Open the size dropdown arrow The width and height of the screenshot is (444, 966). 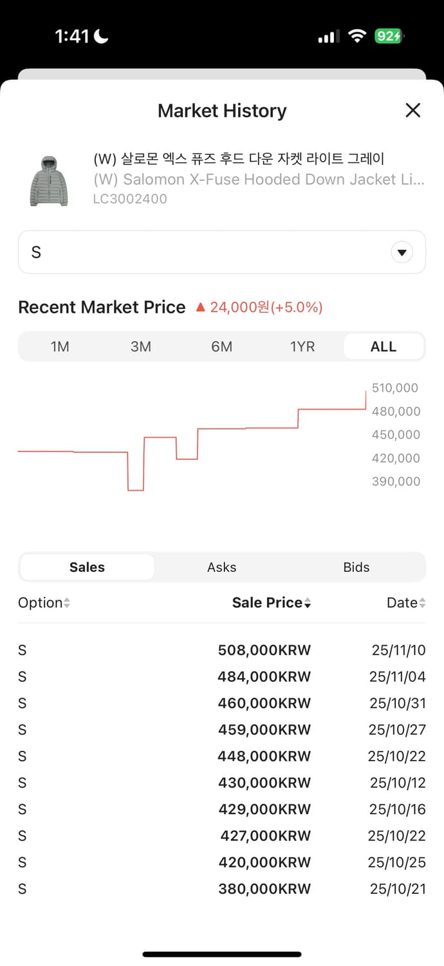(402, 252)
